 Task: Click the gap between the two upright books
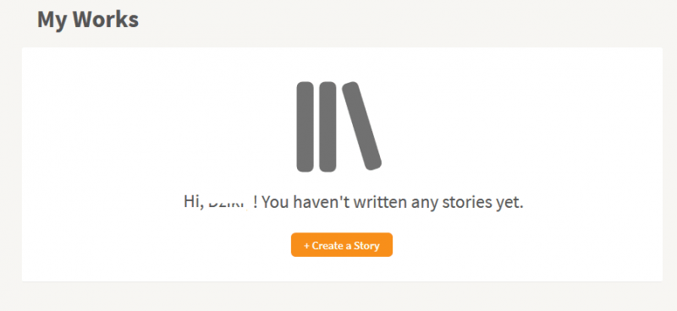(x=316, y=127)
